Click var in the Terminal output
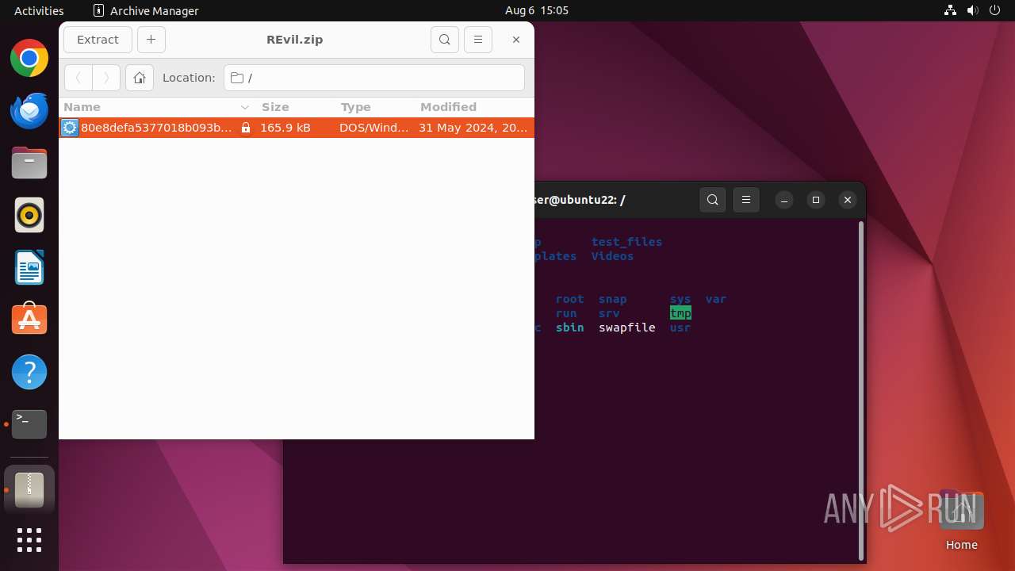1015x571 pixels. coord(716,299)
